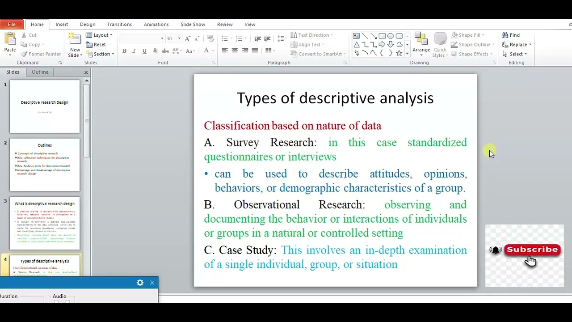Select the Text Box shape in gallery
This screenshot has height=322, width=572.
coord(356,36)
